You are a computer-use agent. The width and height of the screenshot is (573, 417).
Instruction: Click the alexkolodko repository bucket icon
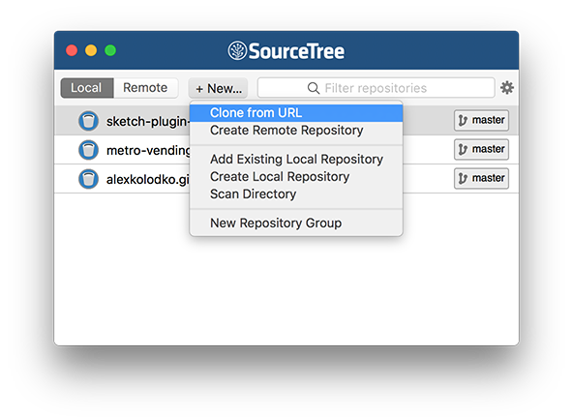point(88,179)
